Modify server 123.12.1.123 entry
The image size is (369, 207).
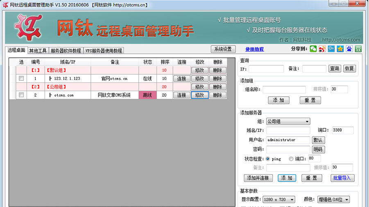(199, 78)
